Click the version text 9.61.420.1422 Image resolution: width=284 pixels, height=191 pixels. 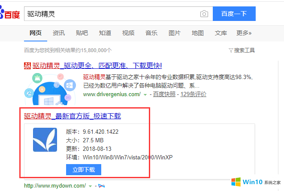100,132
